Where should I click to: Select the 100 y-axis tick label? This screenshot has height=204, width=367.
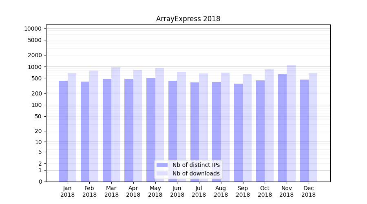coord(36,105)
